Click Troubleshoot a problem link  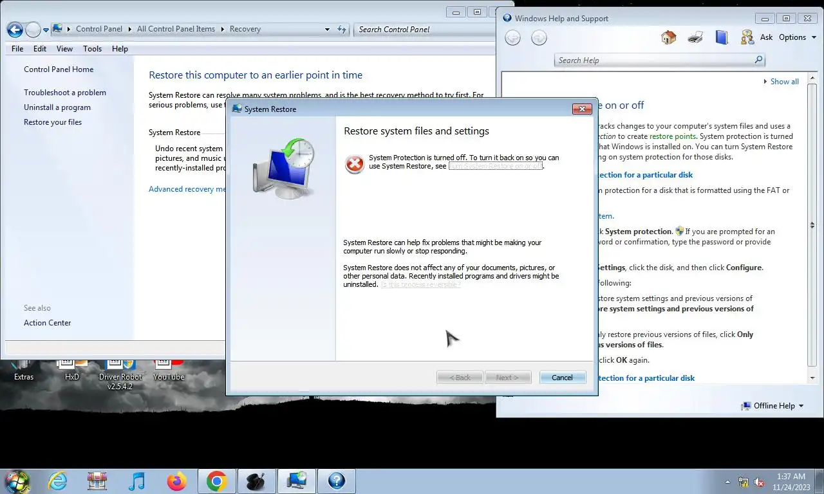(65, 93)
